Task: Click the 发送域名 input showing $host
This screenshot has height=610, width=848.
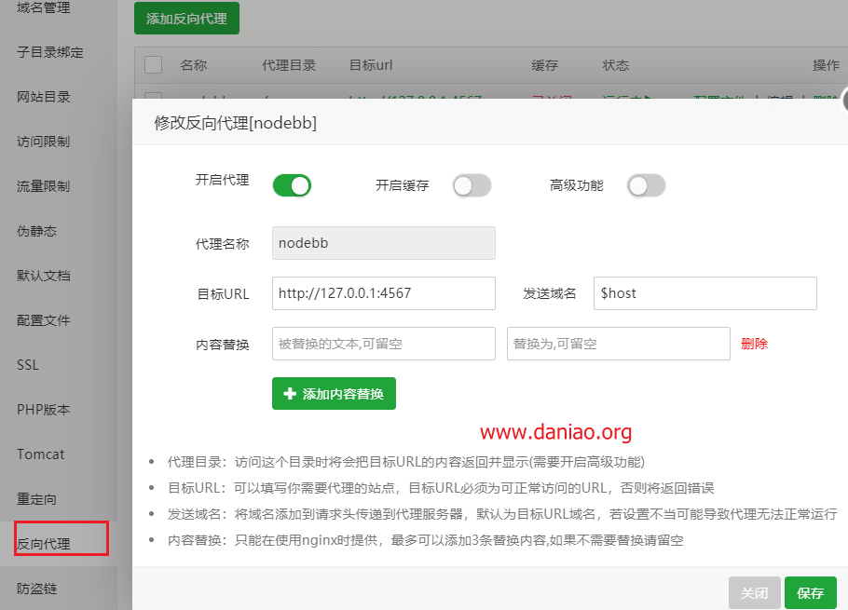Action: pos(705,293)
